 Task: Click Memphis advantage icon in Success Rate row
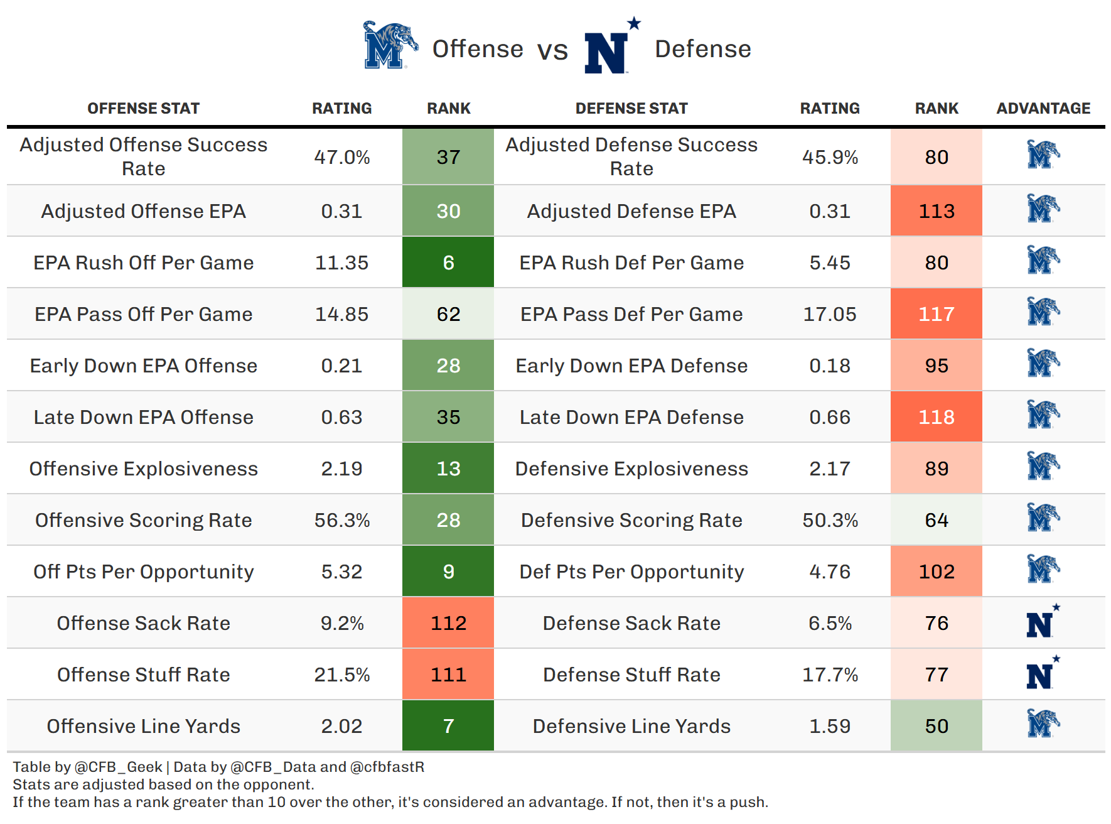1043,155
